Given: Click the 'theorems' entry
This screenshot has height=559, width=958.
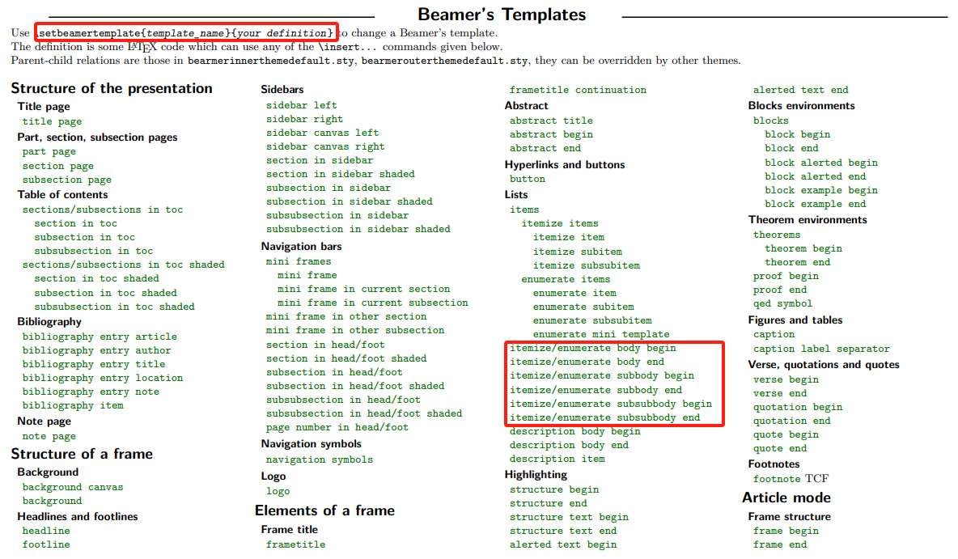Looking at the screenshot, I should pyautogui.click(x=777, y=235).
